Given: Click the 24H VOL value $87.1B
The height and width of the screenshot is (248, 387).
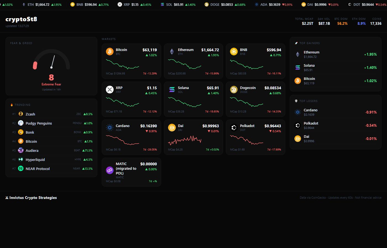Looking at the screenshot, I should pos(324,23).
